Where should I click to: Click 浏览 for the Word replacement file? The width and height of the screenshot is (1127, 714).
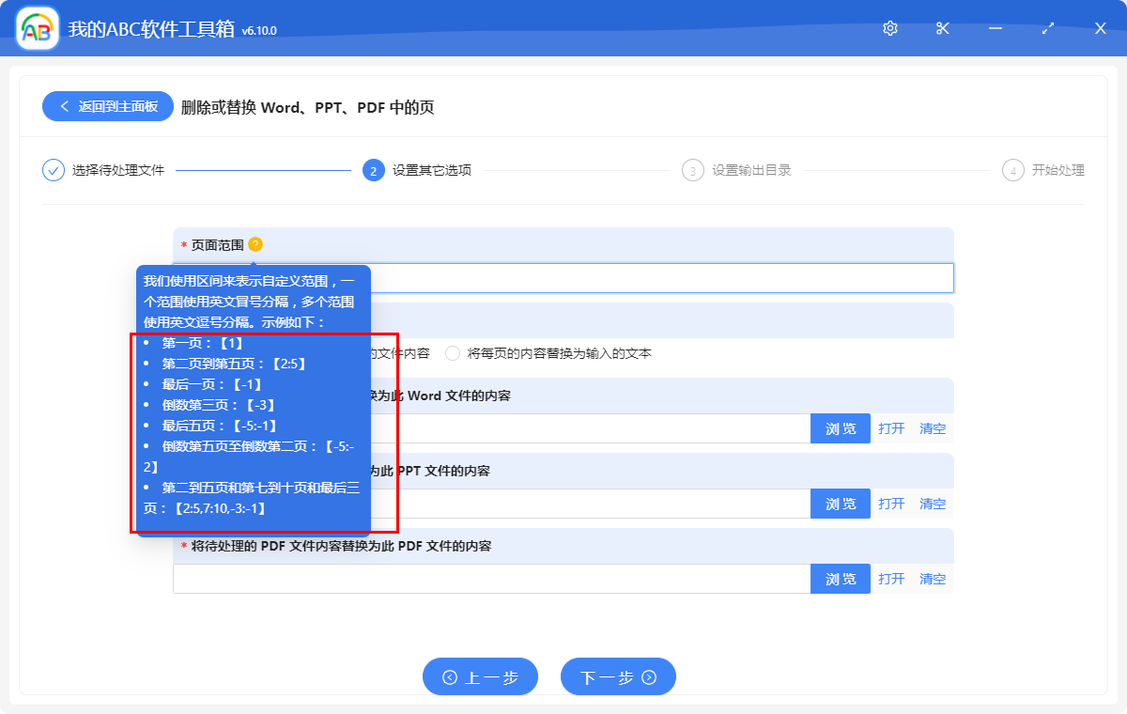(x=841, y=428)
